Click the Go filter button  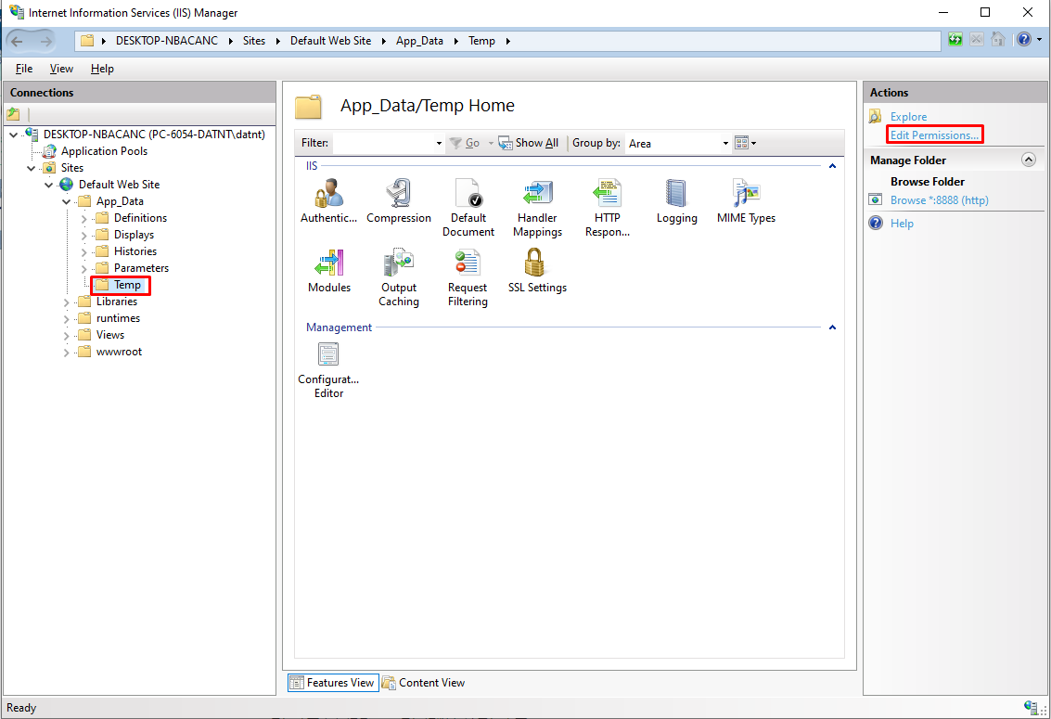click(465, 143)
